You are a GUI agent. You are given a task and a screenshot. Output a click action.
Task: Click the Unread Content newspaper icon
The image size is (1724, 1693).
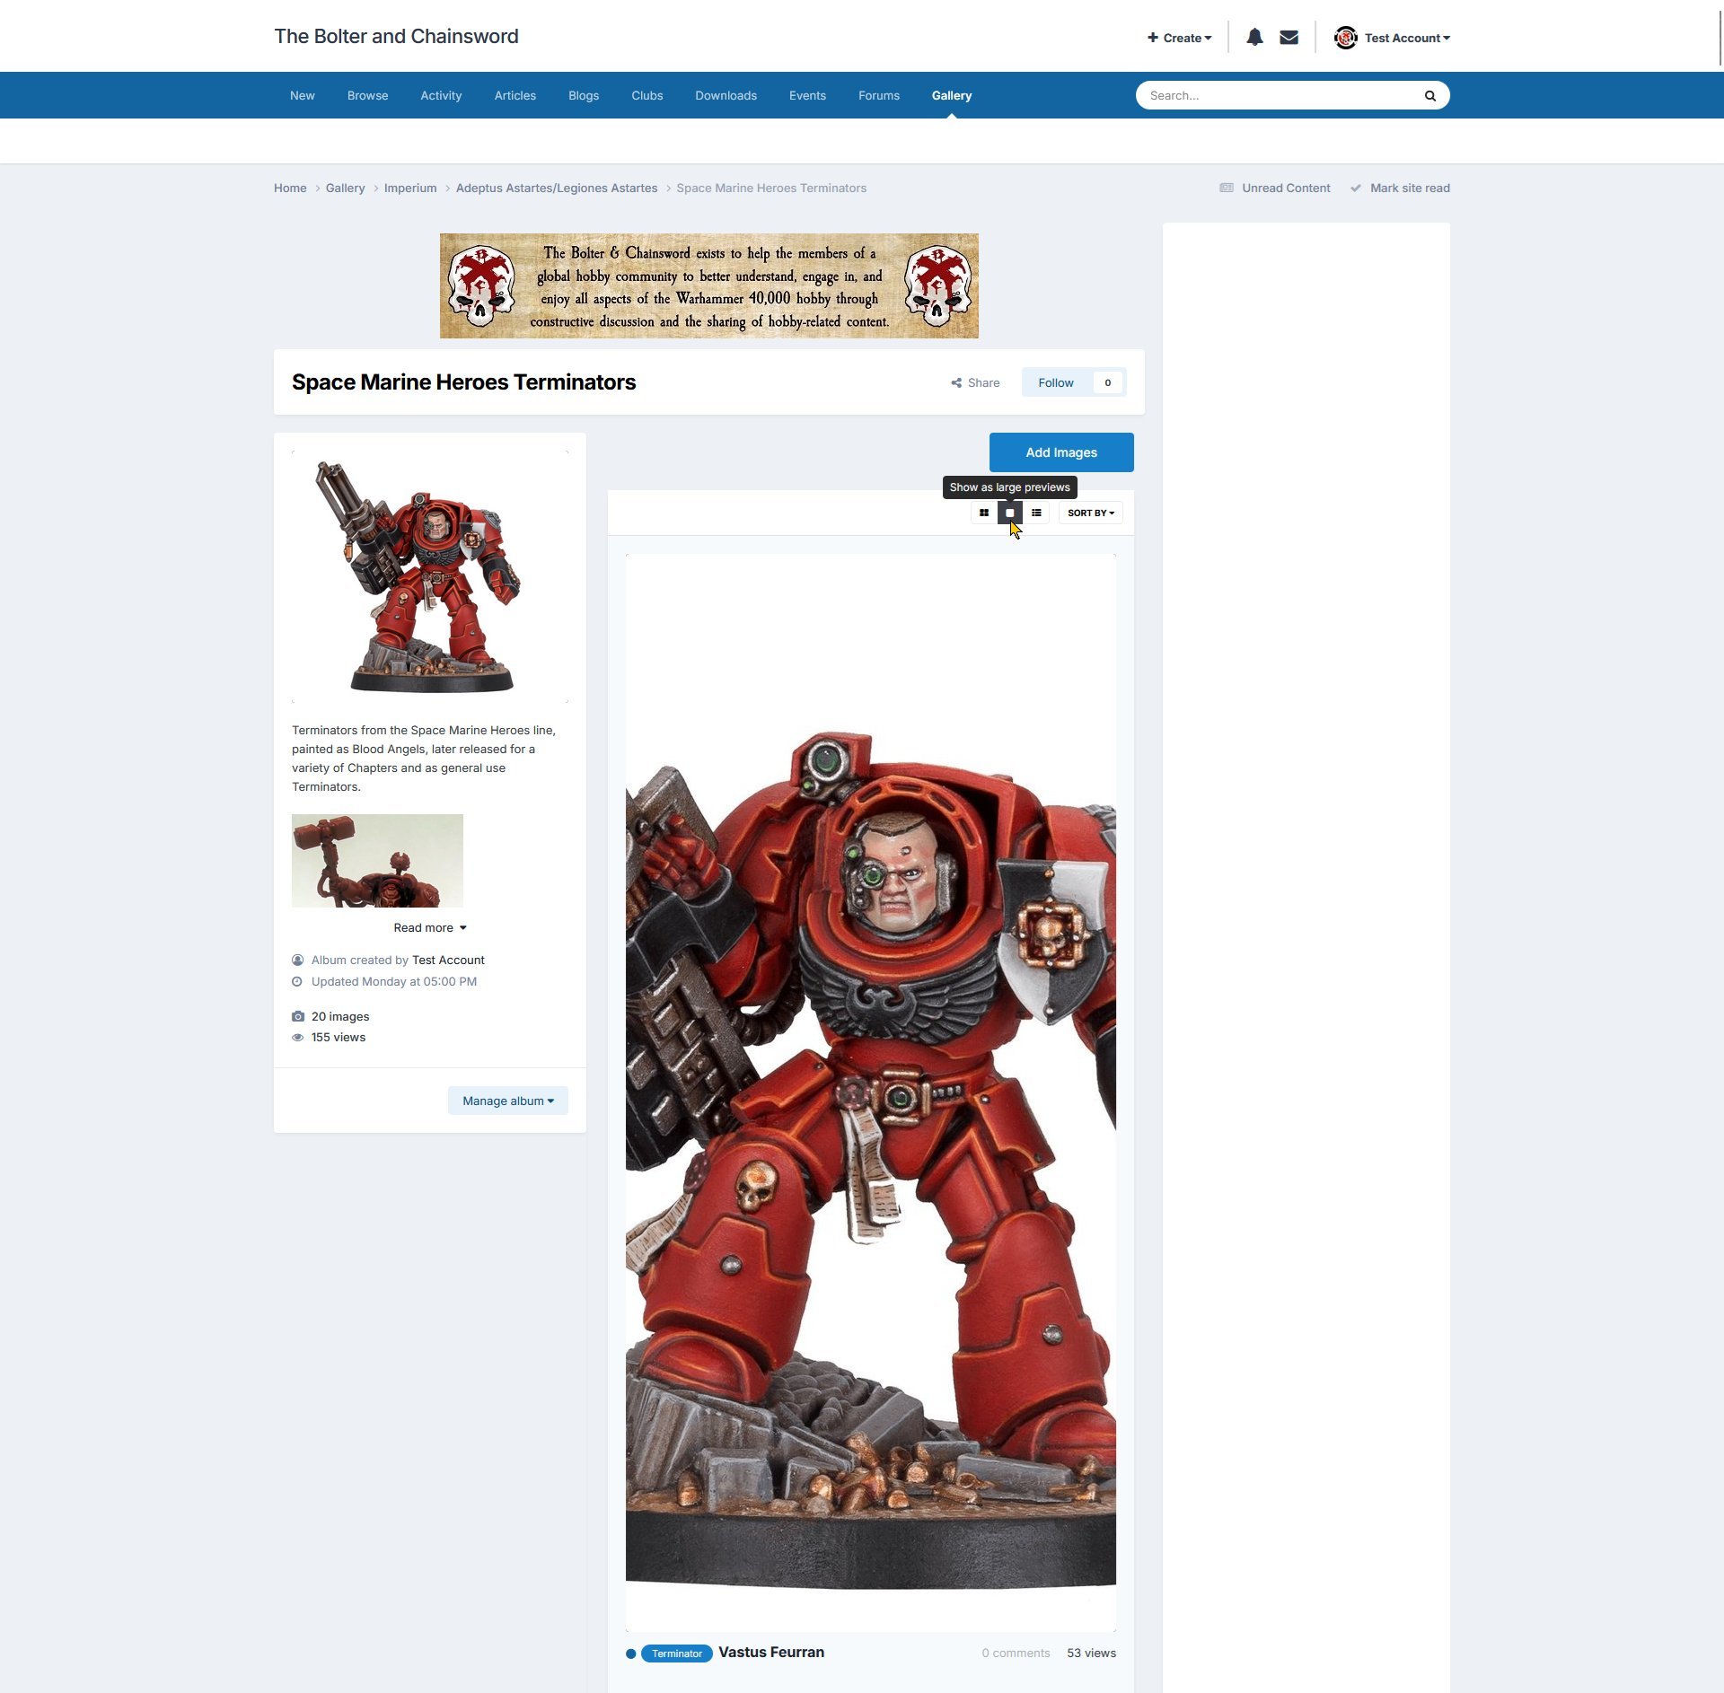(1226, 189)
